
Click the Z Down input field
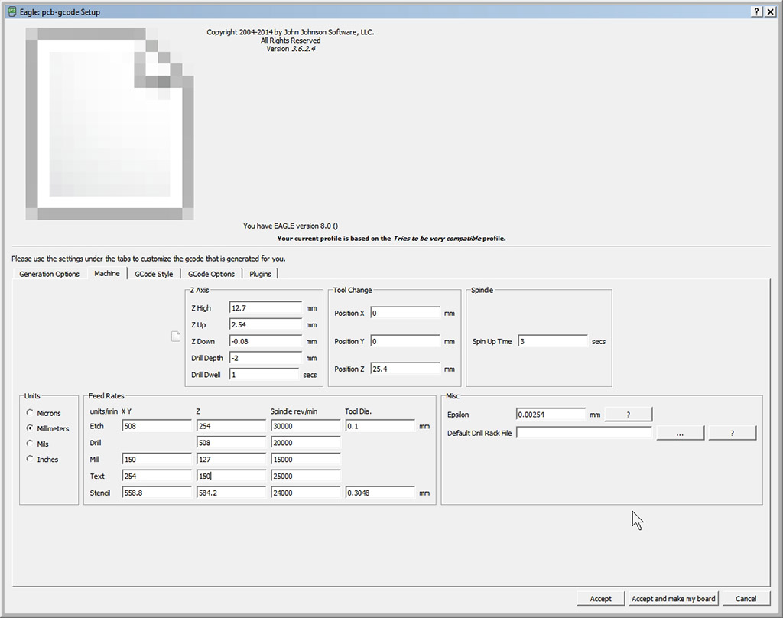(x=265, y=341)
